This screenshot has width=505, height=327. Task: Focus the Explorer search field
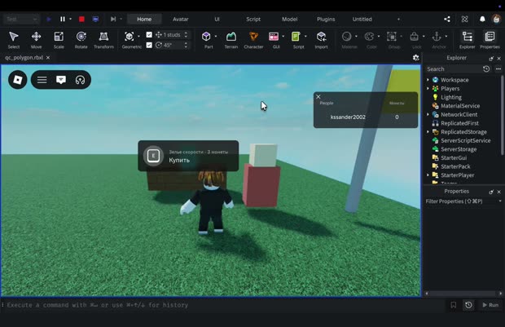pos(453,69)
